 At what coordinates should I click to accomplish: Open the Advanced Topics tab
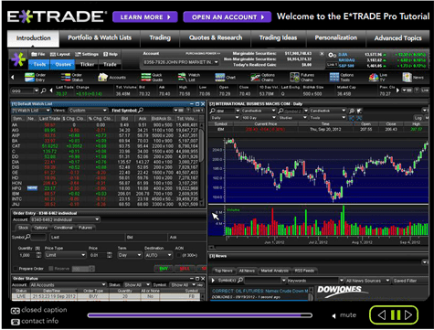coord(397,38)
